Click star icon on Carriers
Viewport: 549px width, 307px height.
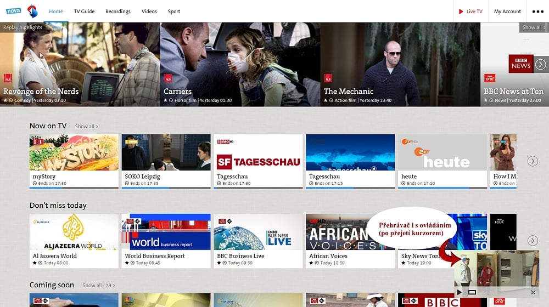click(x=165, y=100)
